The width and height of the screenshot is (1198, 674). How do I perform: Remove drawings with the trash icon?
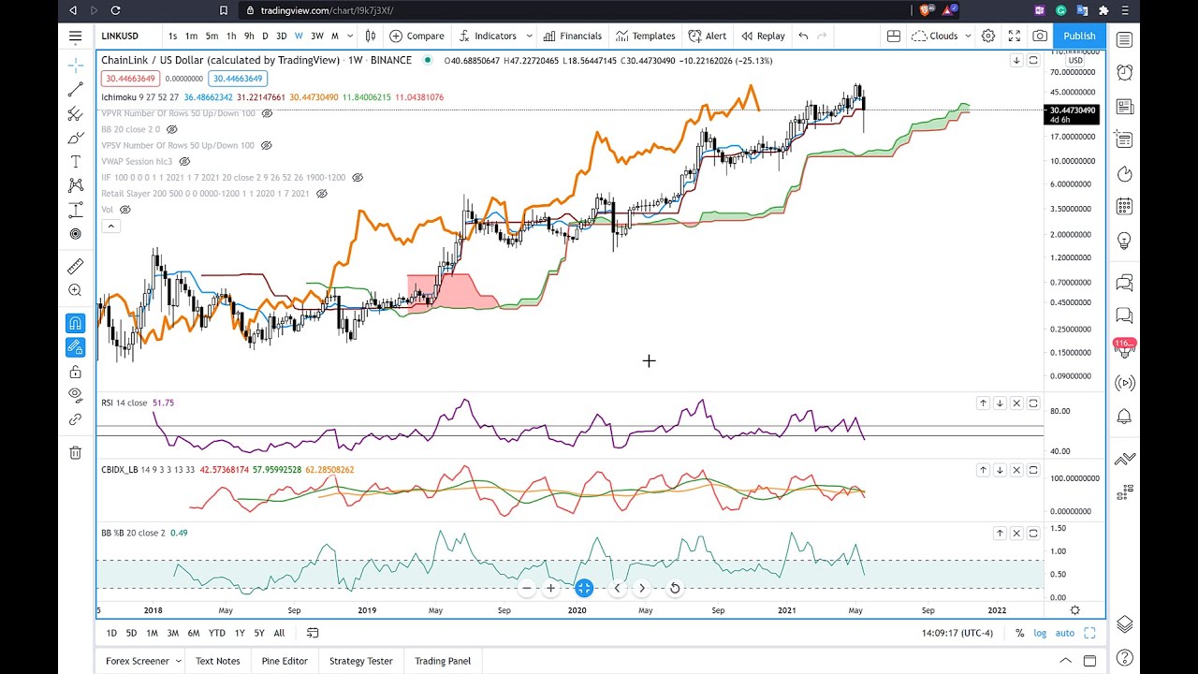pos(76,453)
